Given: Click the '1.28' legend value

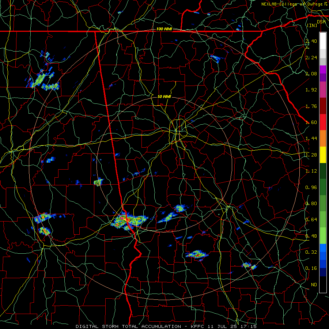Looking at the screenshot, I should 311,155.
